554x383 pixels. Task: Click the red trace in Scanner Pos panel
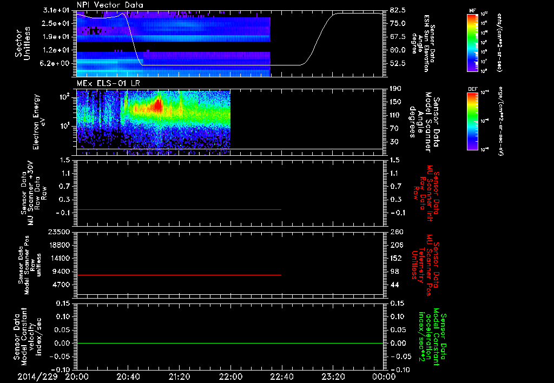tap(179, 275)
